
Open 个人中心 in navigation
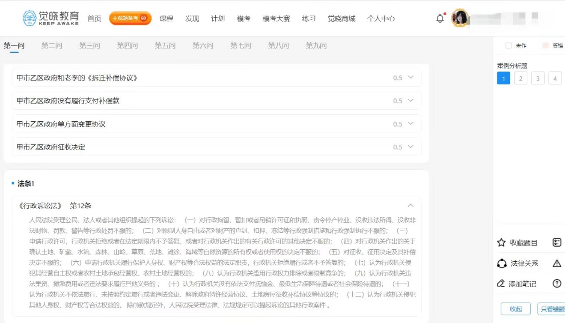click(x=381, y=19)
